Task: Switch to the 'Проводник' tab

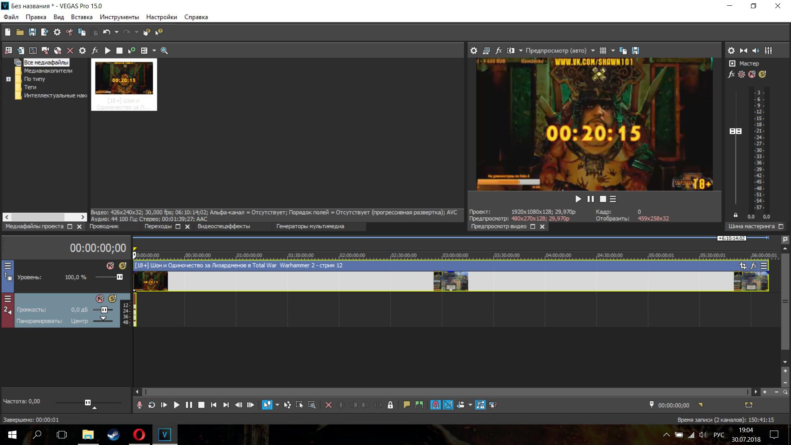Action: pos(104,226)
